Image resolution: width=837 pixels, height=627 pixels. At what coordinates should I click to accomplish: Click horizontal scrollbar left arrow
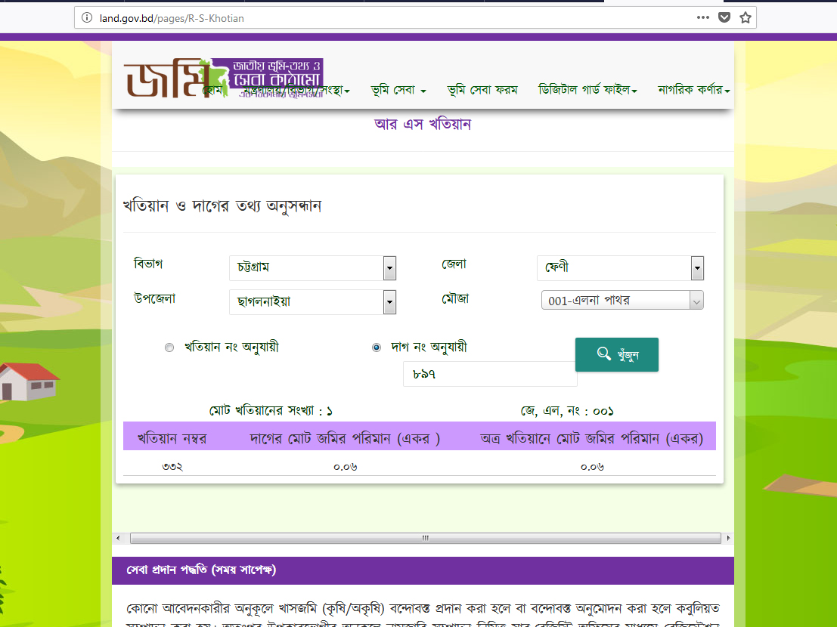118,538
